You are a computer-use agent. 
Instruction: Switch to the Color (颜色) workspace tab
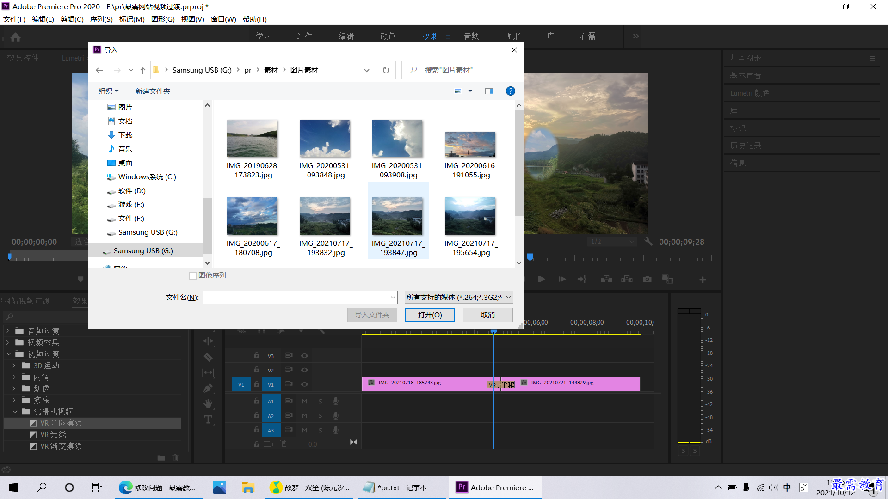(x=388, y=36)
